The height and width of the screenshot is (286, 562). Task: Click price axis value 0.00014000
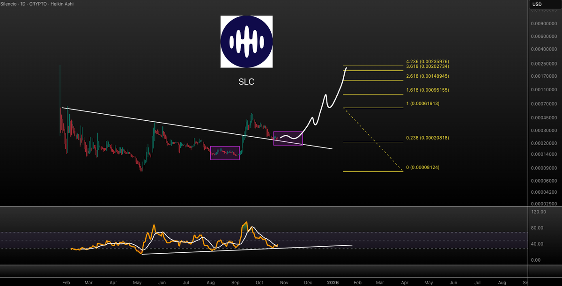tap(544, 154)
